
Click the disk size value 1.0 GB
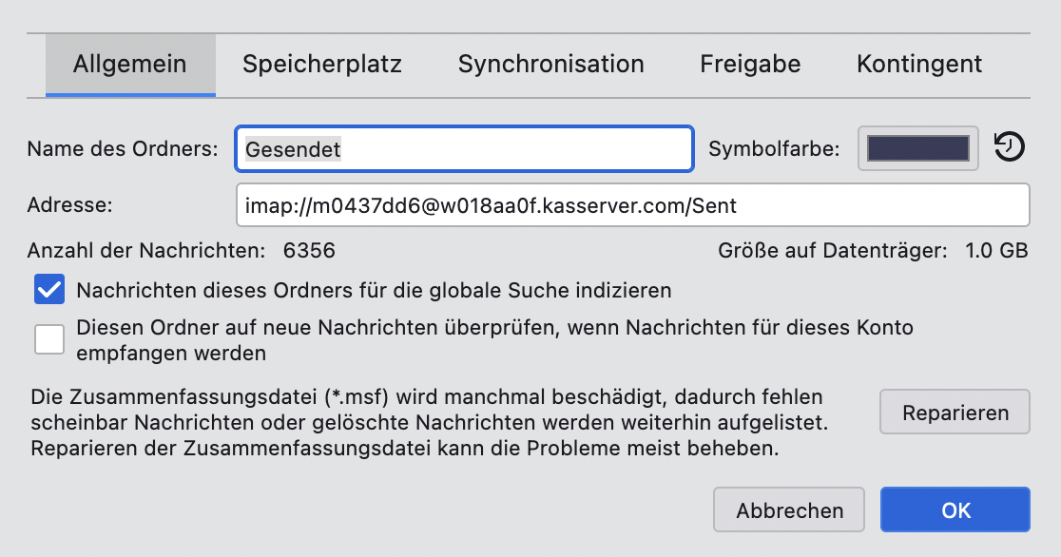coord(996,251)
